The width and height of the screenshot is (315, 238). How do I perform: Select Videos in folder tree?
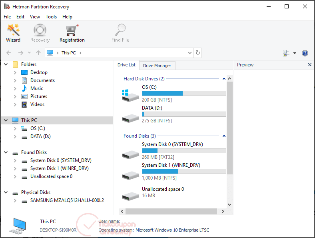pyautogui.click(x=37, y=104)
